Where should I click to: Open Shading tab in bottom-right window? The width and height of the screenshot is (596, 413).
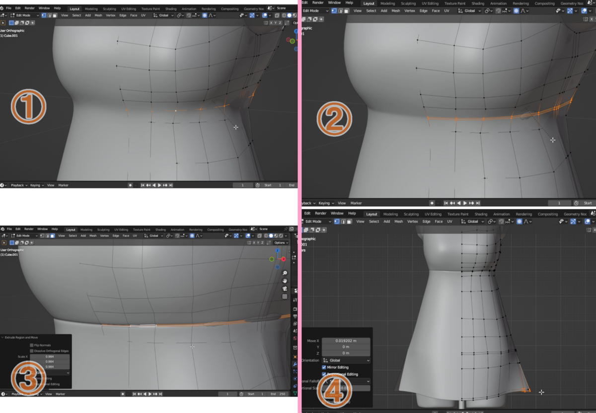[x=481, y=214]
